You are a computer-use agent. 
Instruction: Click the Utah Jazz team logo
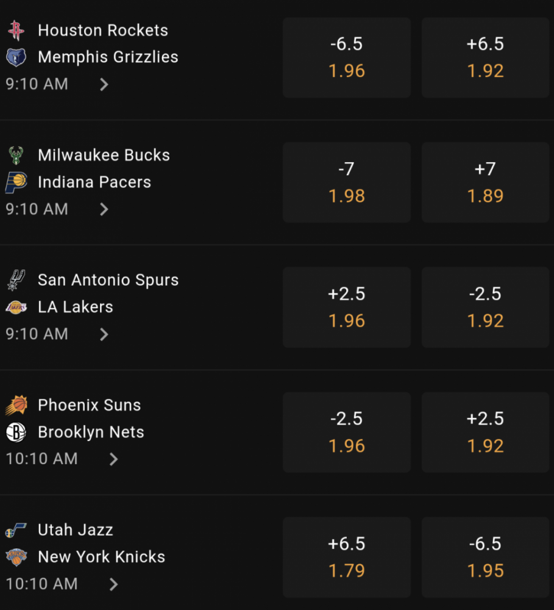click(x=16, y=530)
